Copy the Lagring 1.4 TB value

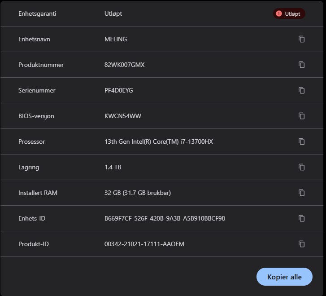tap(302, 167)
